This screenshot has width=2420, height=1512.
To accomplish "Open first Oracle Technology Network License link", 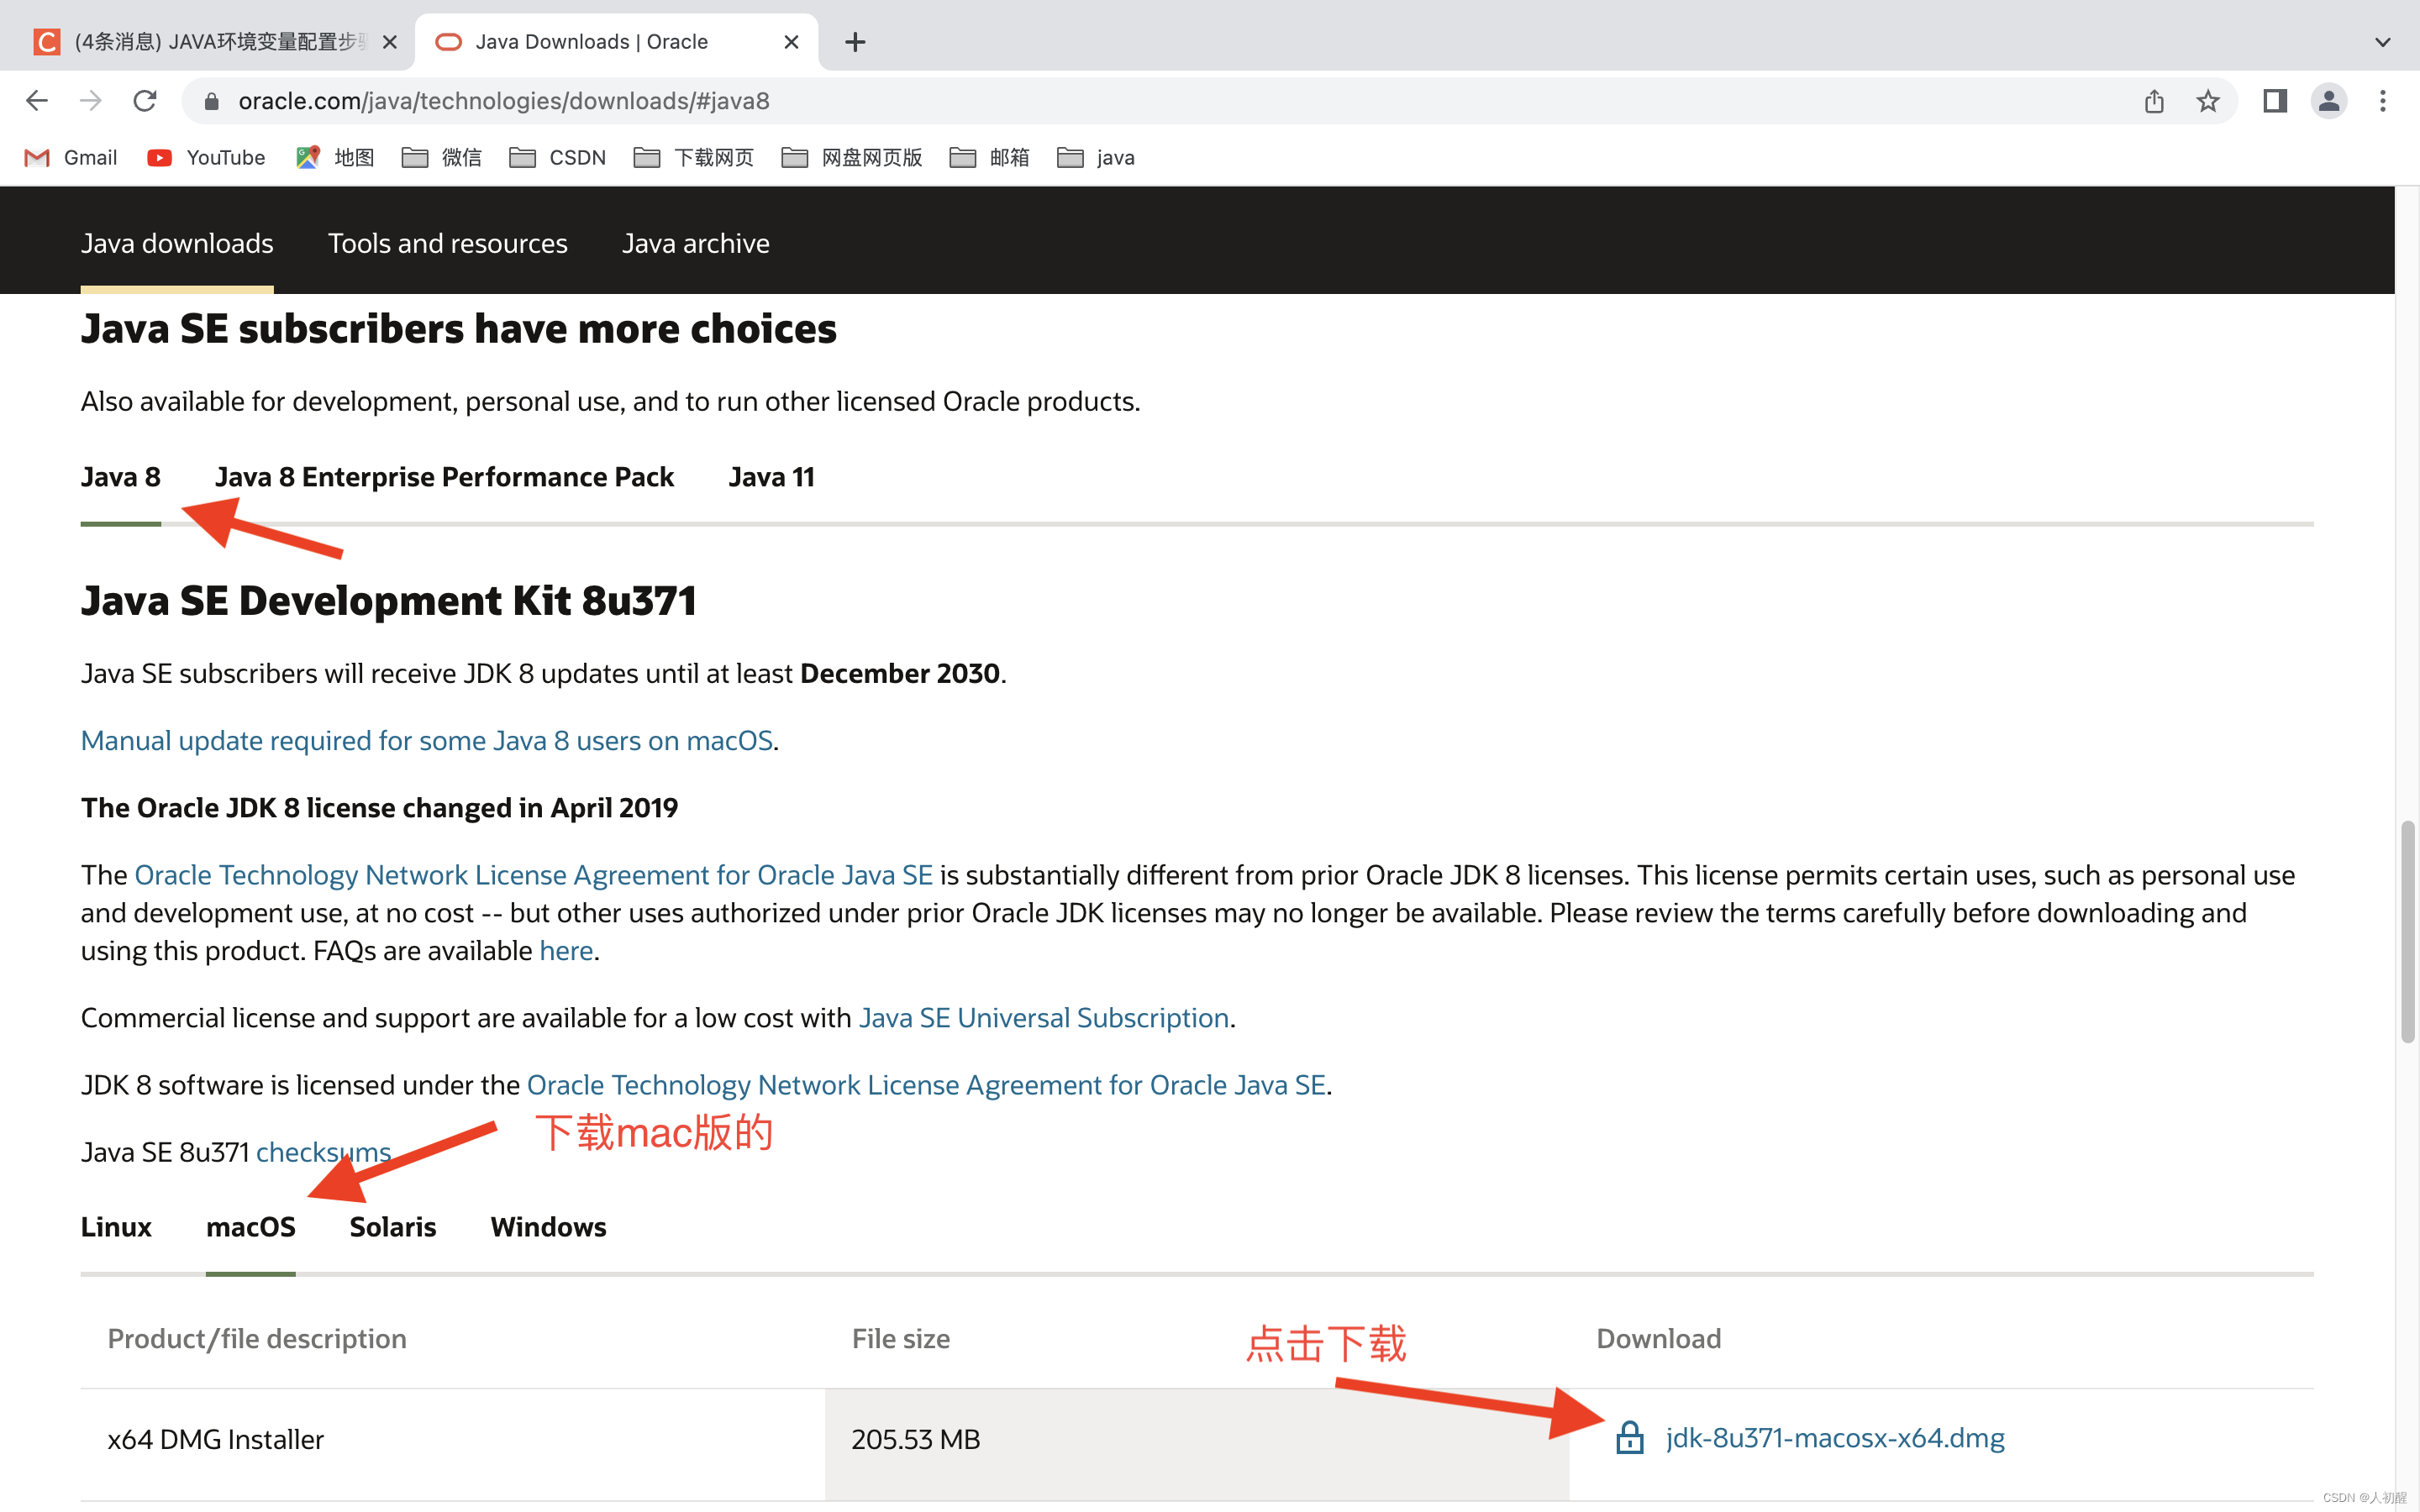I will coord(533,875).
